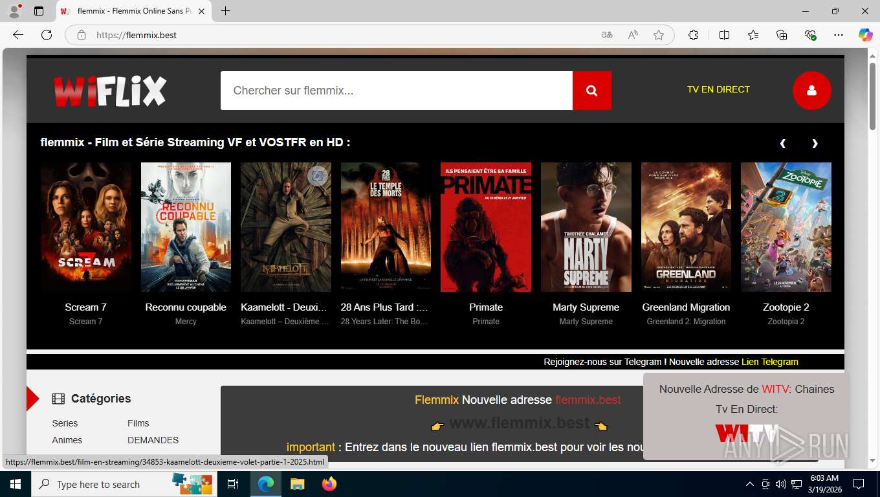Open the Reconnu coupable poster
Viewport: 880px width, 497px height.
pos(186,227)
